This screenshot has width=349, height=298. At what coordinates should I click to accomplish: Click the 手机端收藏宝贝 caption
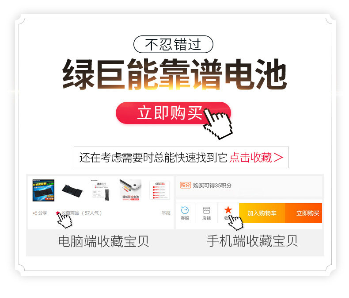click(252, 241)
